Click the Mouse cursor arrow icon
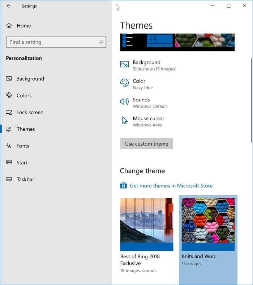Viewport: 253px width, 285px height. point(125,120)
